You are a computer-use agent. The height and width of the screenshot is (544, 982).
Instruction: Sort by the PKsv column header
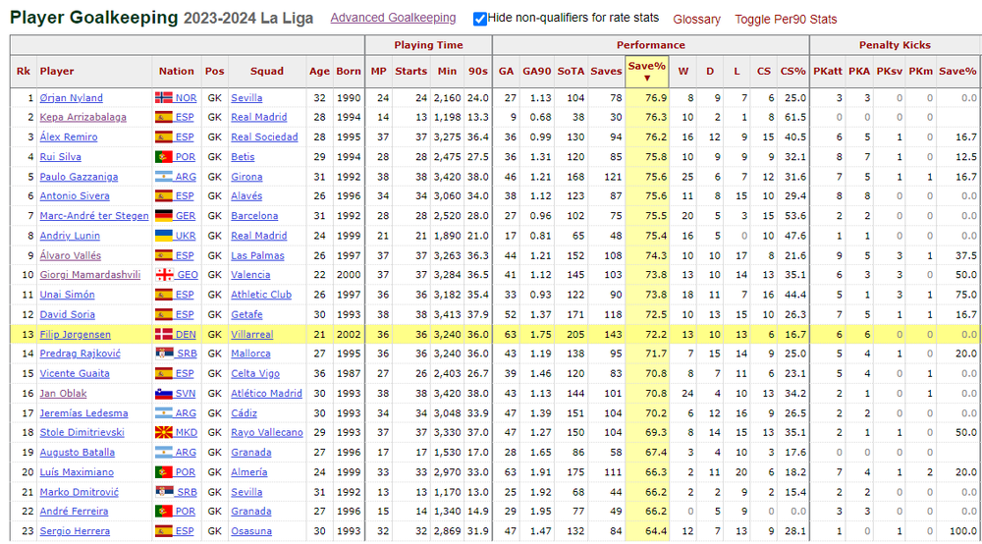(890, 72)
